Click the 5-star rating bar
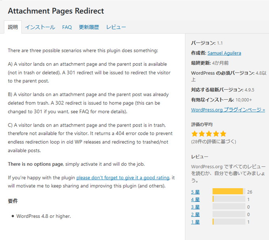 pyautogui.click(x=229, y=191)
